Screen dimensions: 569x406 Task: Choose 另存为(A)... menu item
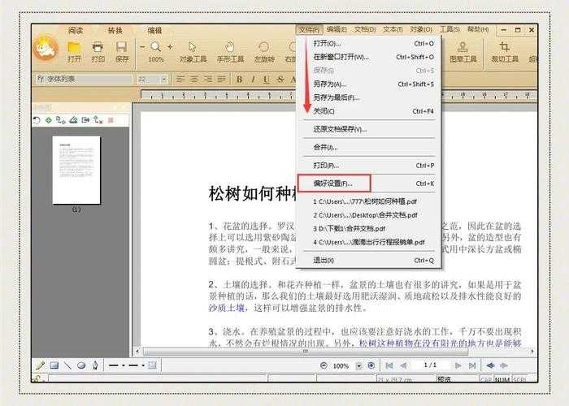click(369, 84)
